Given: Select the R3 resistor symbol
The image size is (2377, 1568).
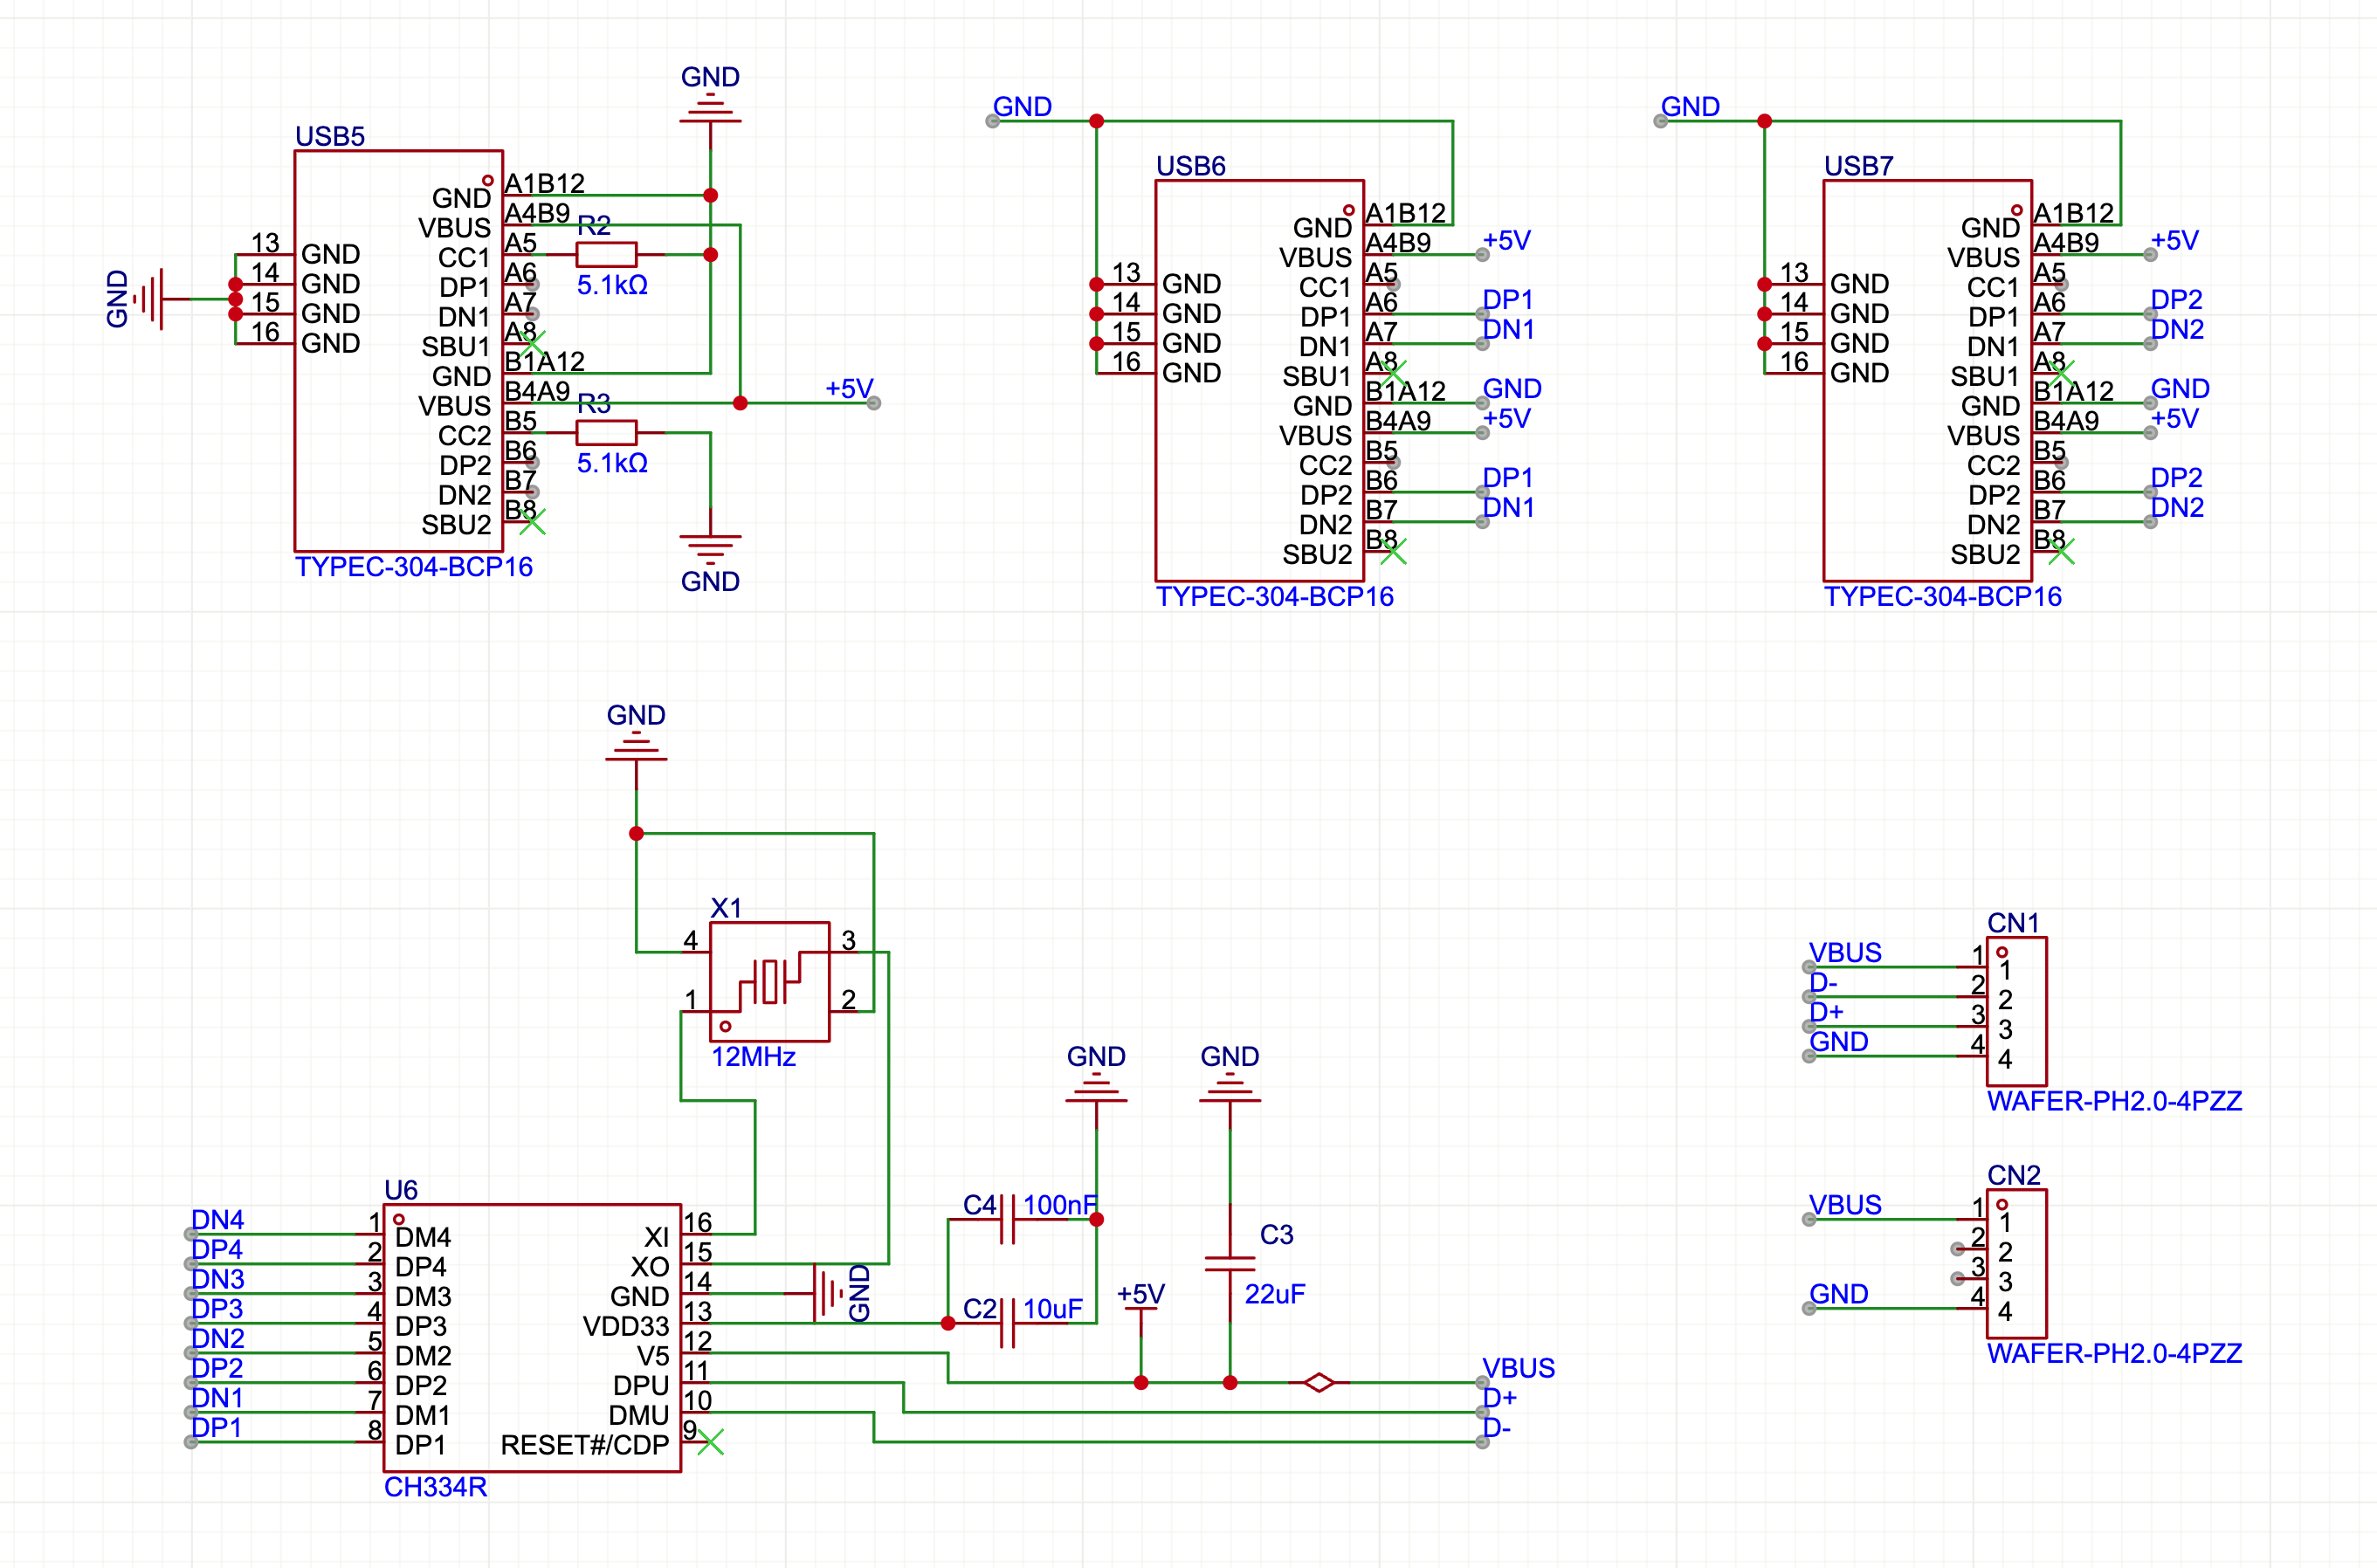Looking at the screenshot, I should pos(606,432).
